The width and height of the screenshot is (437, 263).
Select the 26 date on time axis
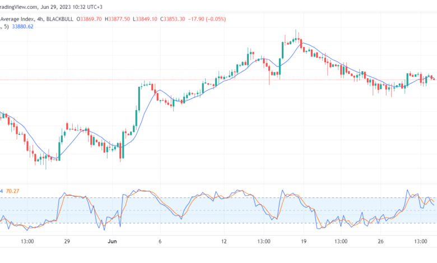(381, 242)
